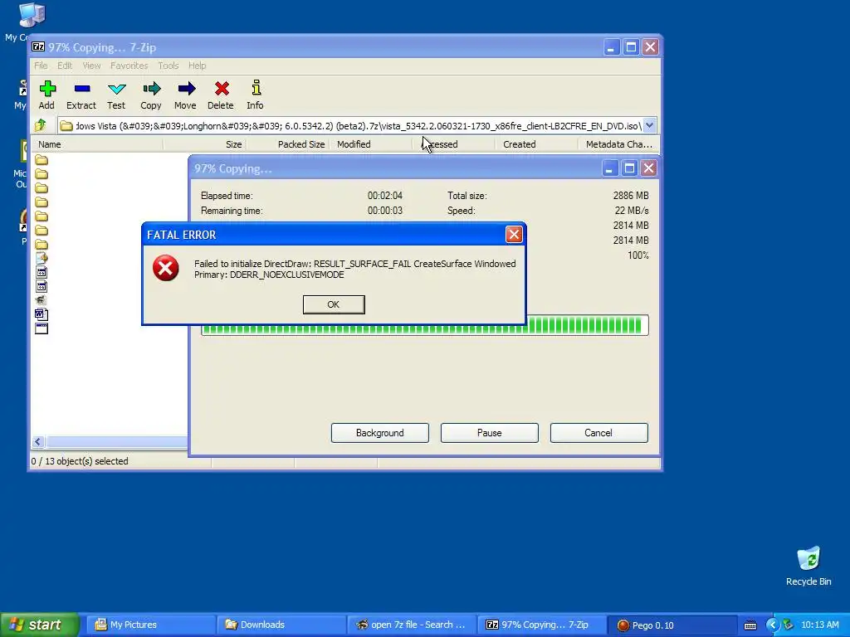This screenshot has width=850, height=637.
Task: Select the last window-shaped file icon
Action: click(x=42, y=328)
